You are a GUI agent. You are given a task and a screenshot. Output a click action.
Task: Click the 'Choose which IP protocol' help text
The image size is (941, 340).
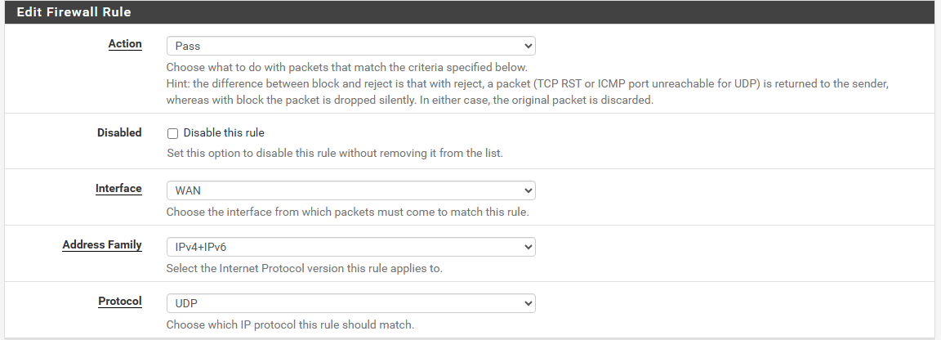pos(290,324)
